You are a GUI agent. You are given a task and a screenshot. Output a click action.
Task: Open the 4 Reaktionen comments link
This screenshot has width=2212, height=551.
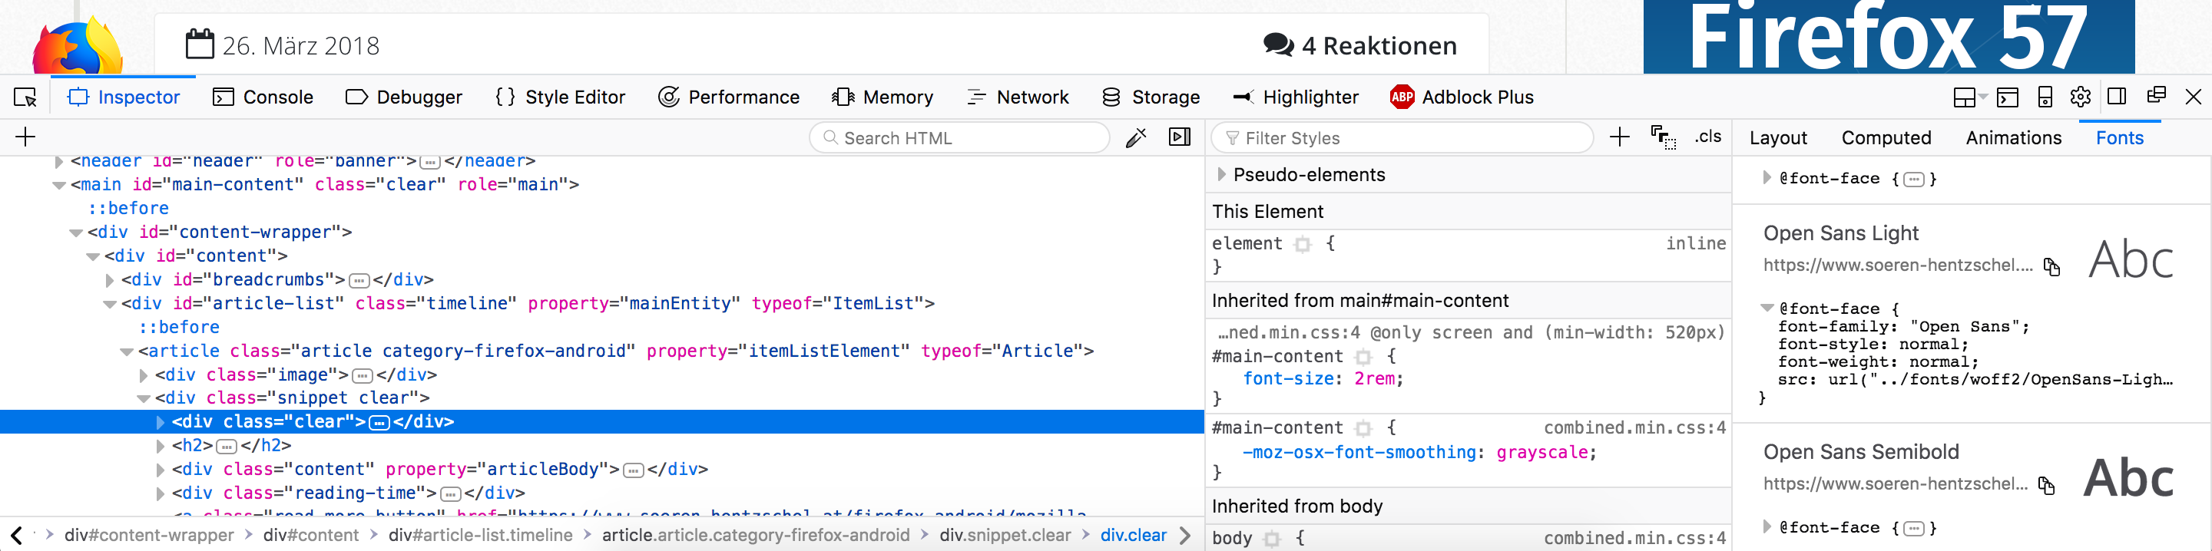pos(1359,45)
